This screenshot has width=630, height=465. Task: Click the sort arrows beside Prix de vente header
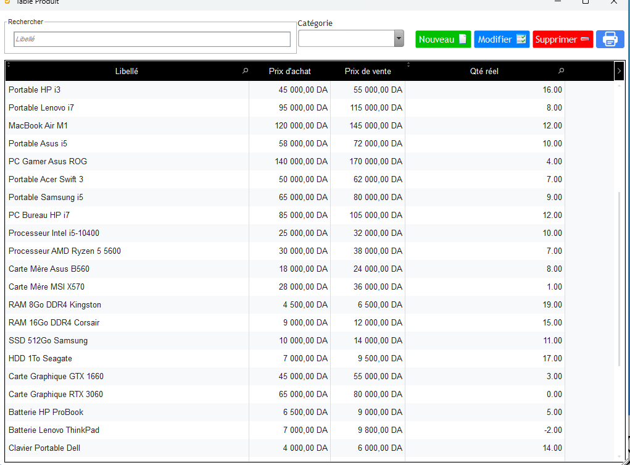tap(408, 64)
